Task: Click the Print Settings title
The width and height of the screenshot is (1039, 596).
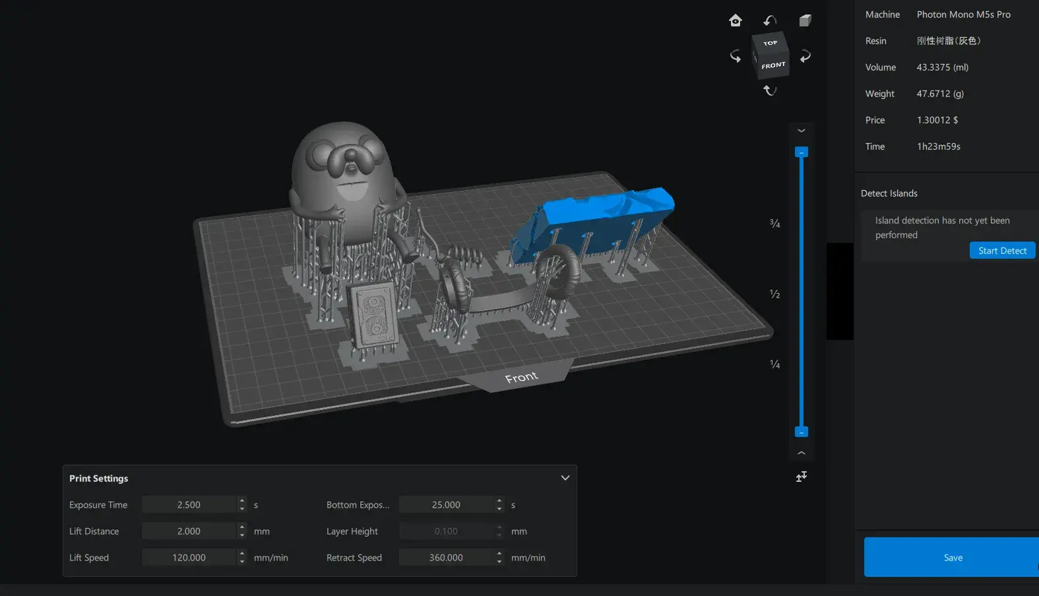Action: coord(98,479)
